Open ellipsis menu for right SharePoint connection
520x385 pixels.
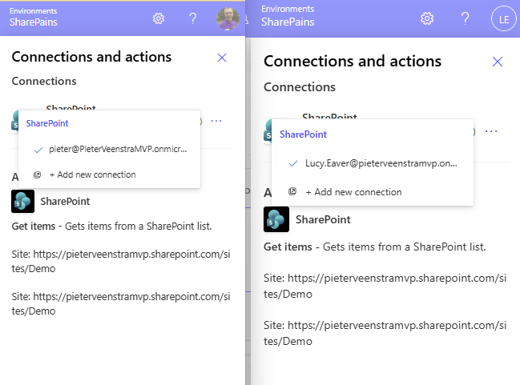491,131
